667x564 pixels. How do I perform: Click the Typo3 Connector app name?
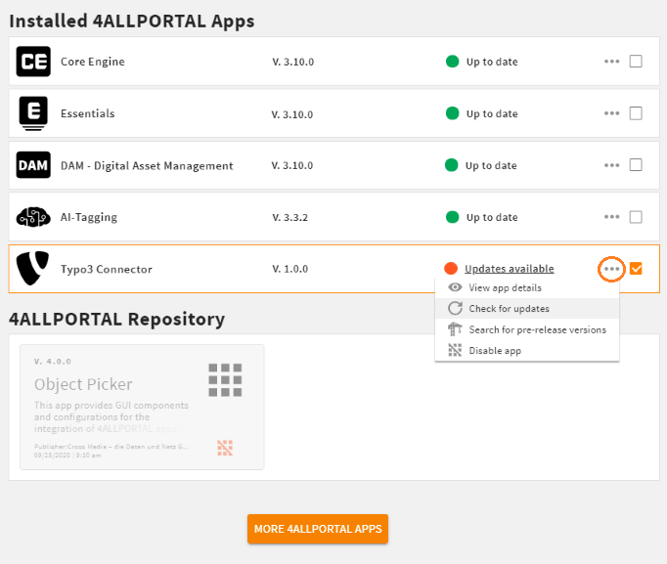[x=107, y=269]
